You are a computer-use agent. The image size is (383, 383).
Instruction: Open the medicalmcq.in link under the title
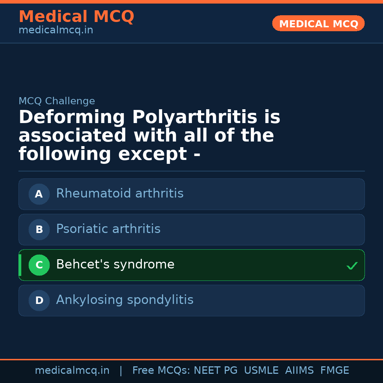click(x=56, y=30)
